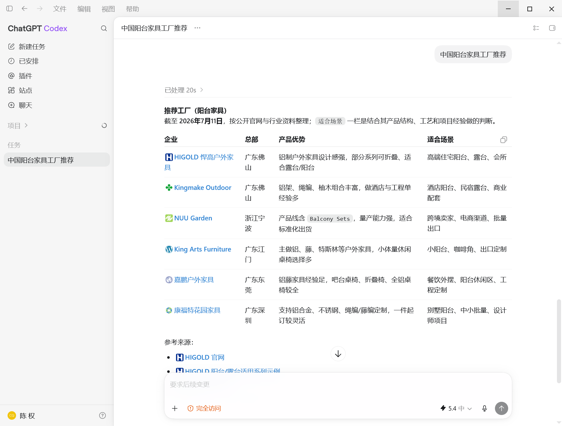Screen dimensions: 562x426
Task: Open the 帮助 menu
Action: click(x=133, y=9)
